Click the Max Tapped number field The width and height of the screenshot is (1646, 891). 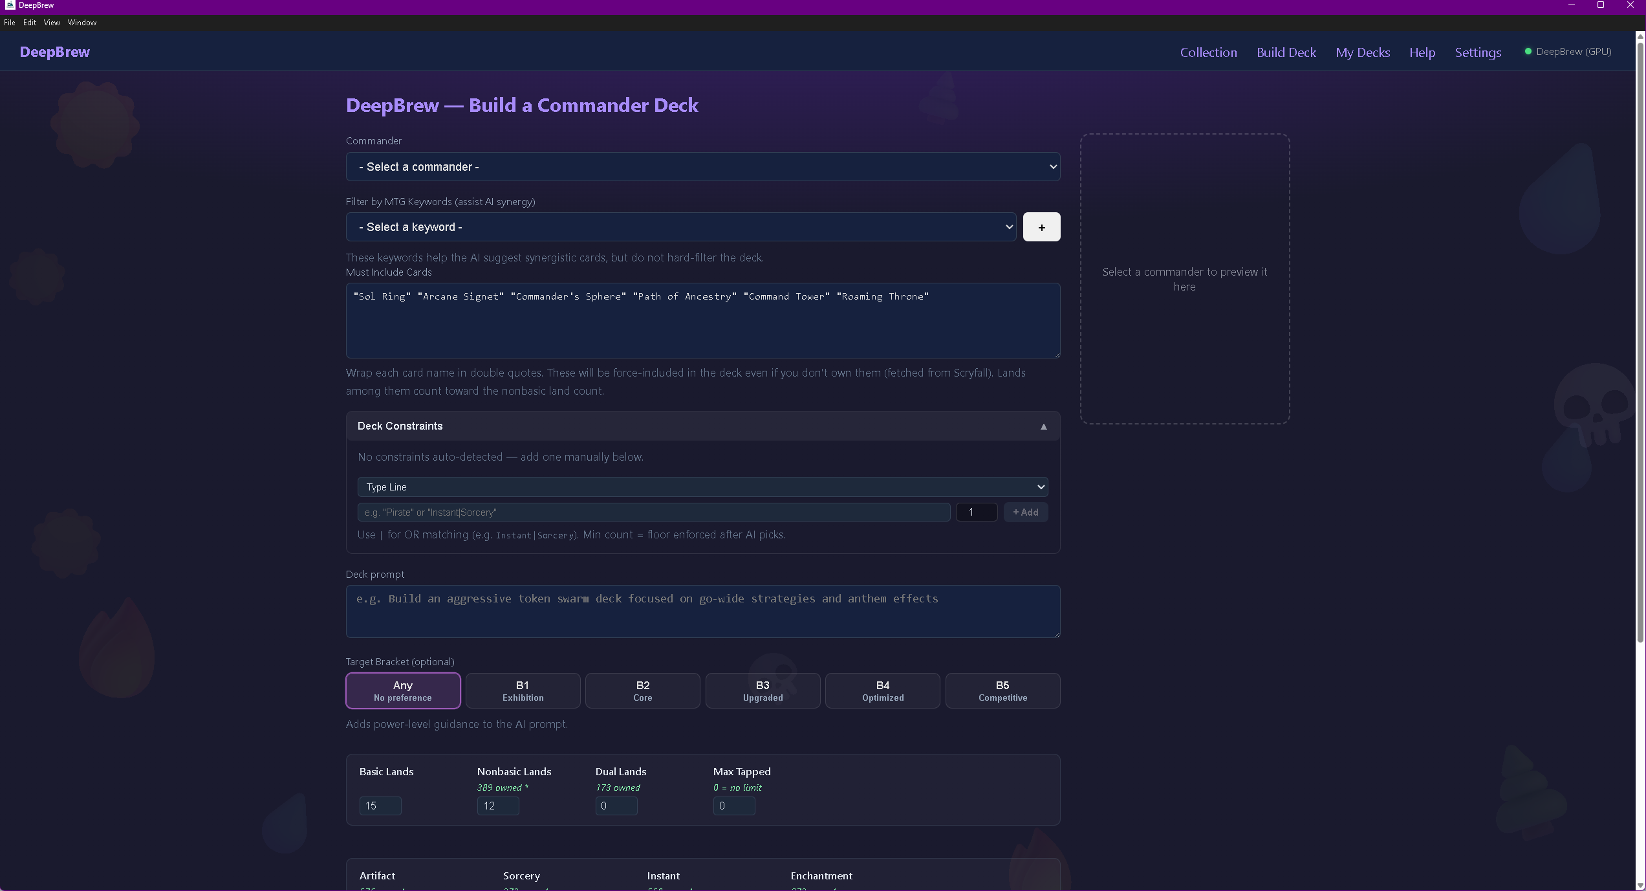pyautogui.click(x=734, y=806)
